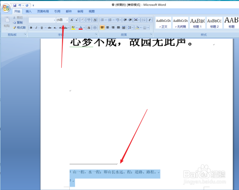This screenshot has height=190, width=239.
Task: Click the increase indent icon
Action: pos(130,20)
